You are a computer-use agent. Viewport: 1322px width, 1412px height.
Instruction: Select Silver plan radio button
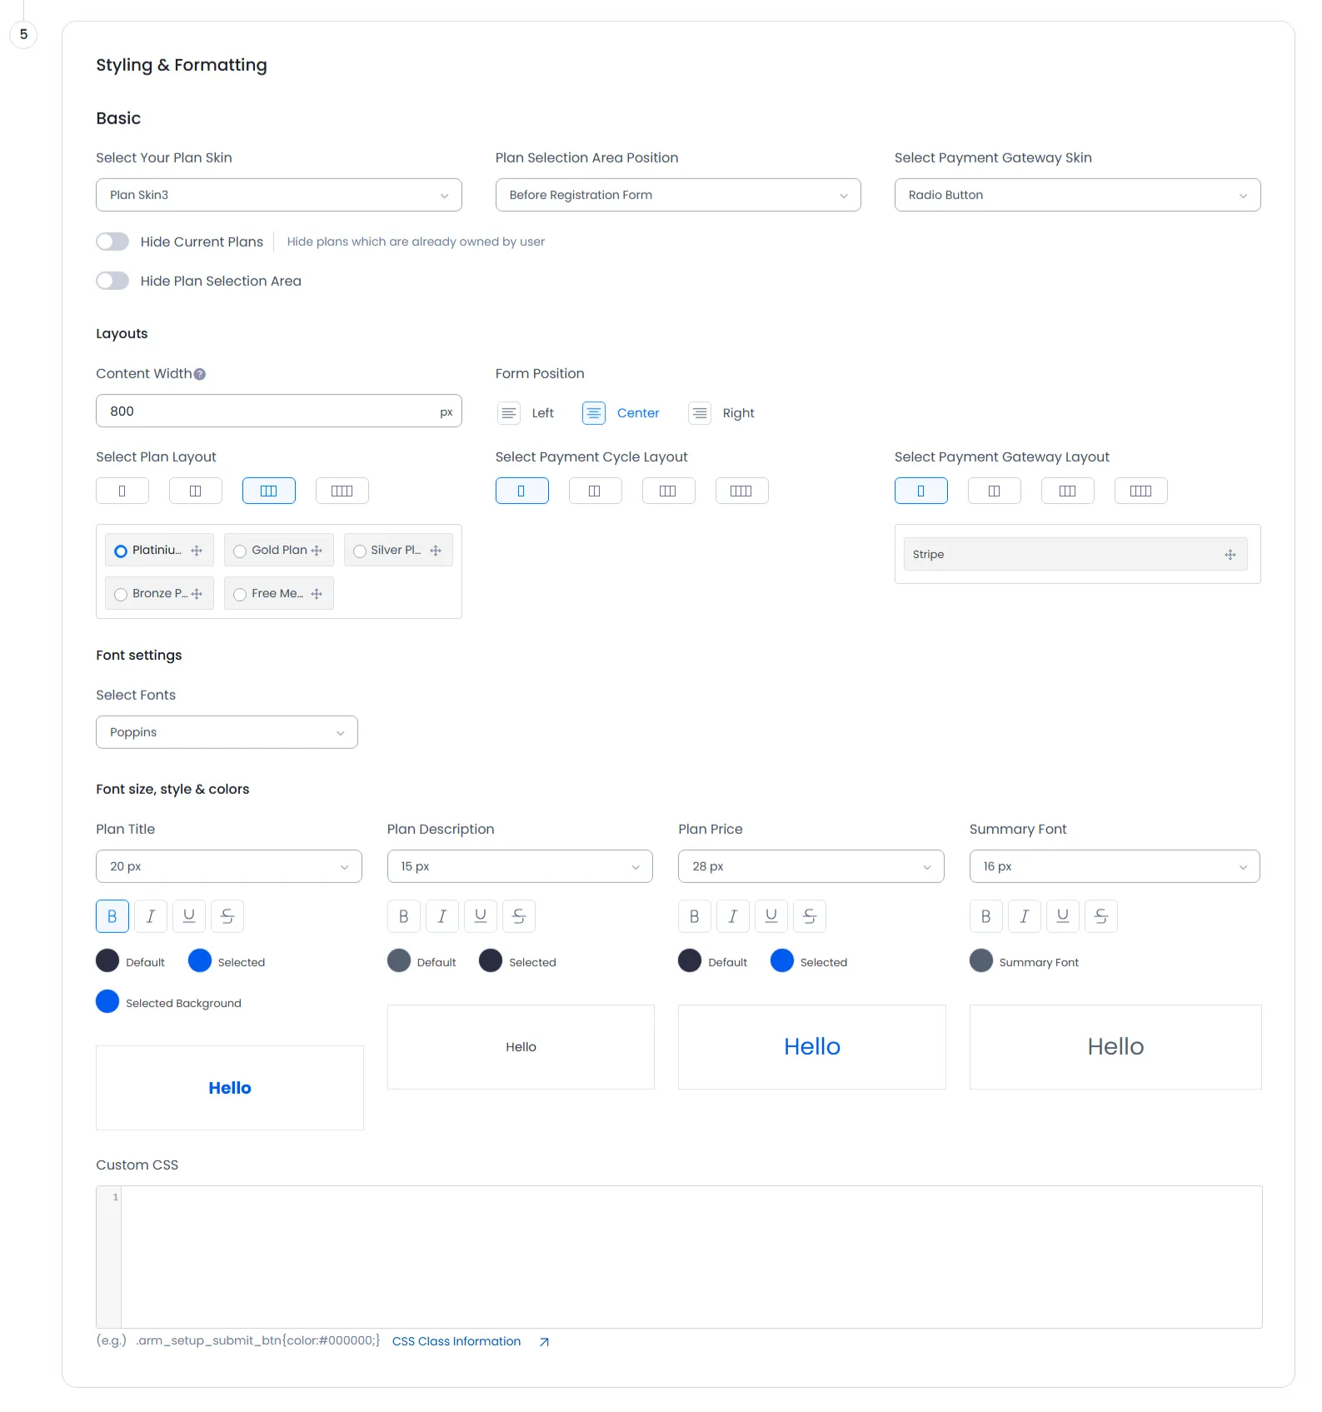pos(360,551)
